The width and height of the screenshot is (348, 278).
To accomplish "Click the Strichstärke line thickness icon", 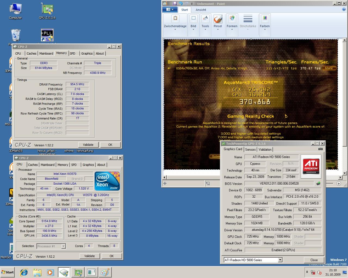I will click(x=248, y=19).
